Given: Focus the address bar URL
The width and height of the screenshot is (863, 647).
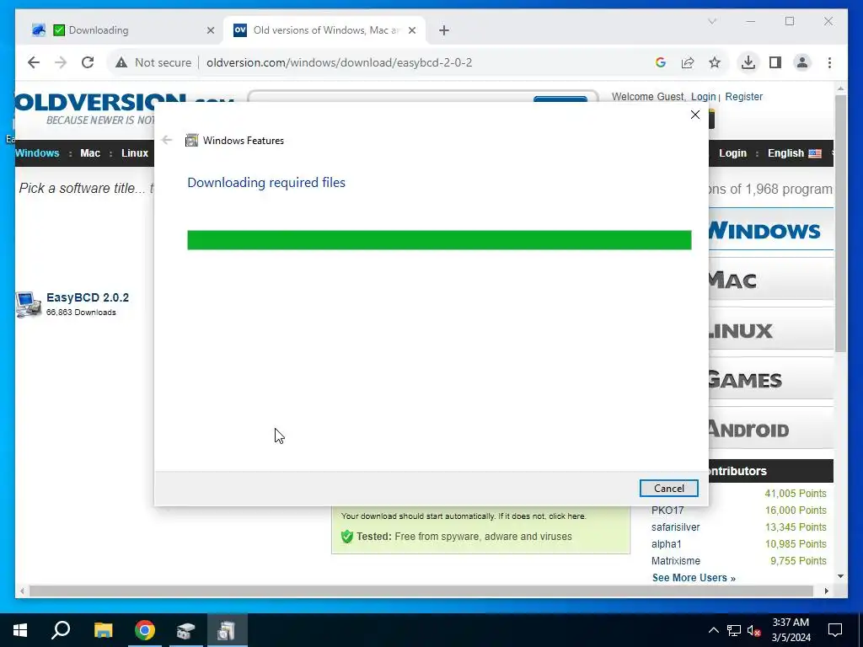Looking at the screenshot, I should point(339,62).
